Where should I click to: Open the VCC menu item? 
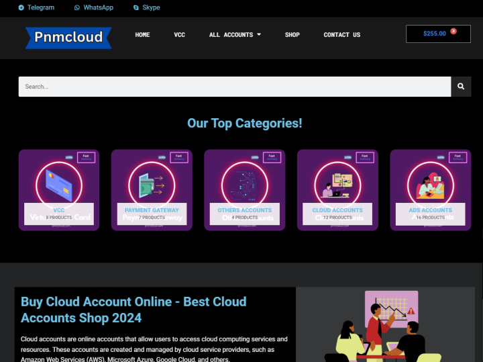click(x=179, y=35)
